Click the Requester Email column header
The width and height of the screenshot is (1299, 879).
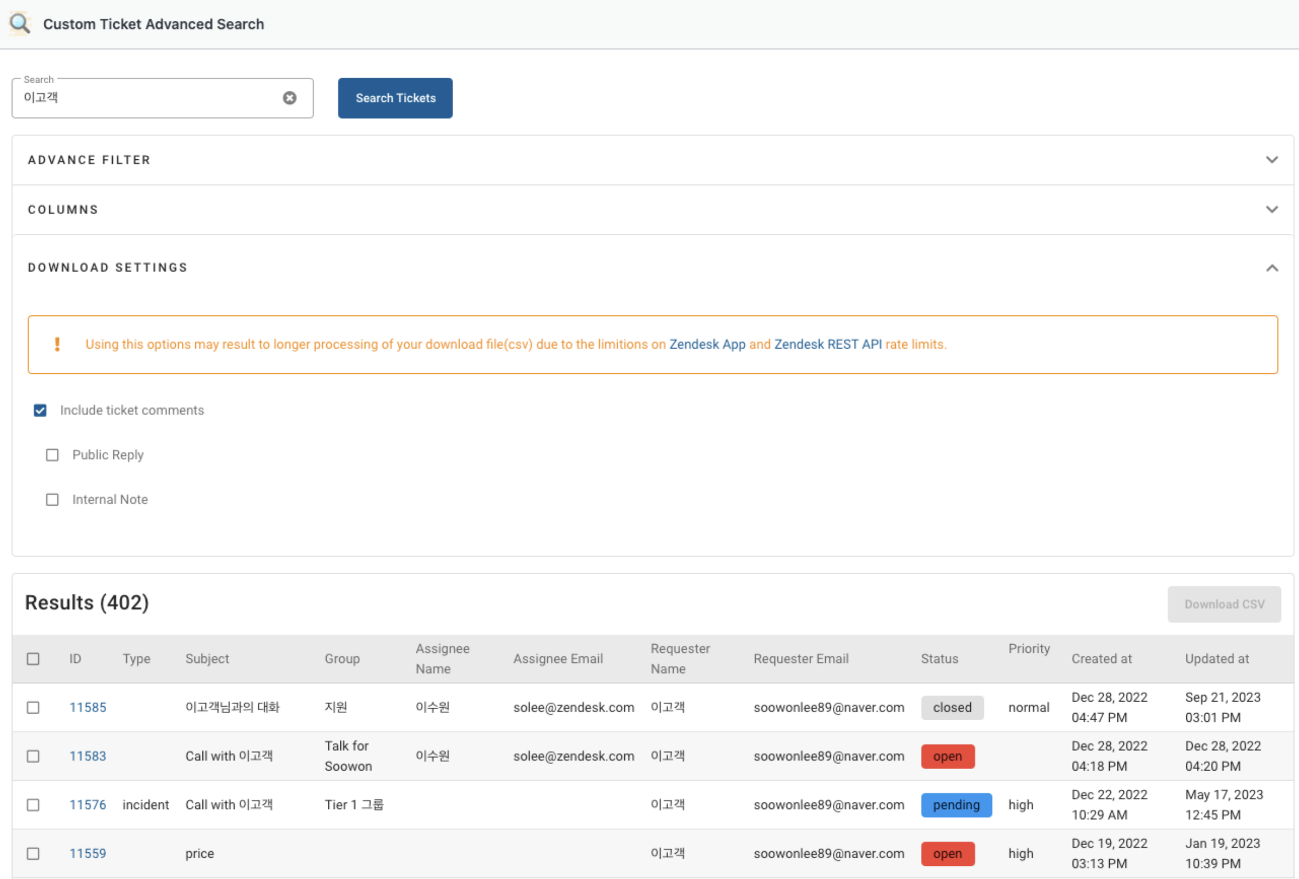coord(801,658)
